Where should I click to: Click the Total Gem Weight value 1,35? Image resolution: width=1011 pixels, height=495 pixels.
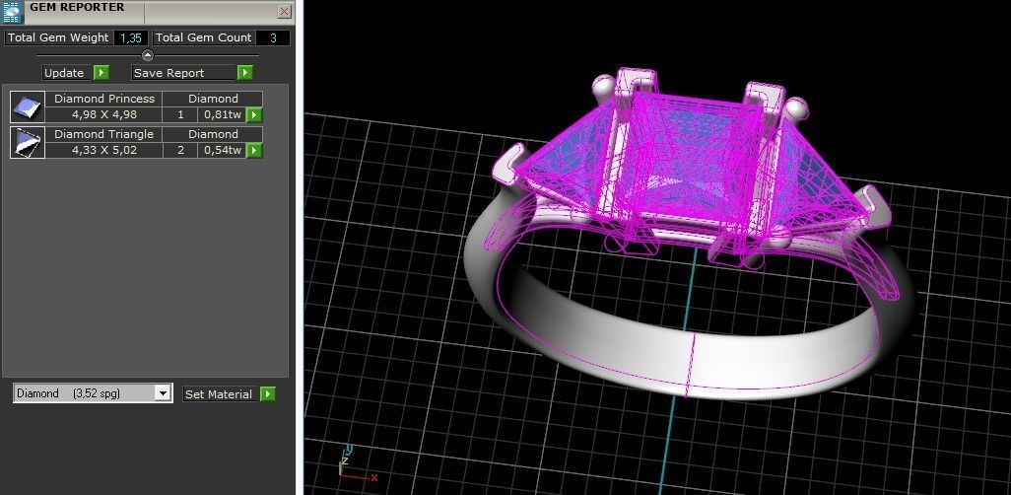pyautogui.click(x=131, y=38)
